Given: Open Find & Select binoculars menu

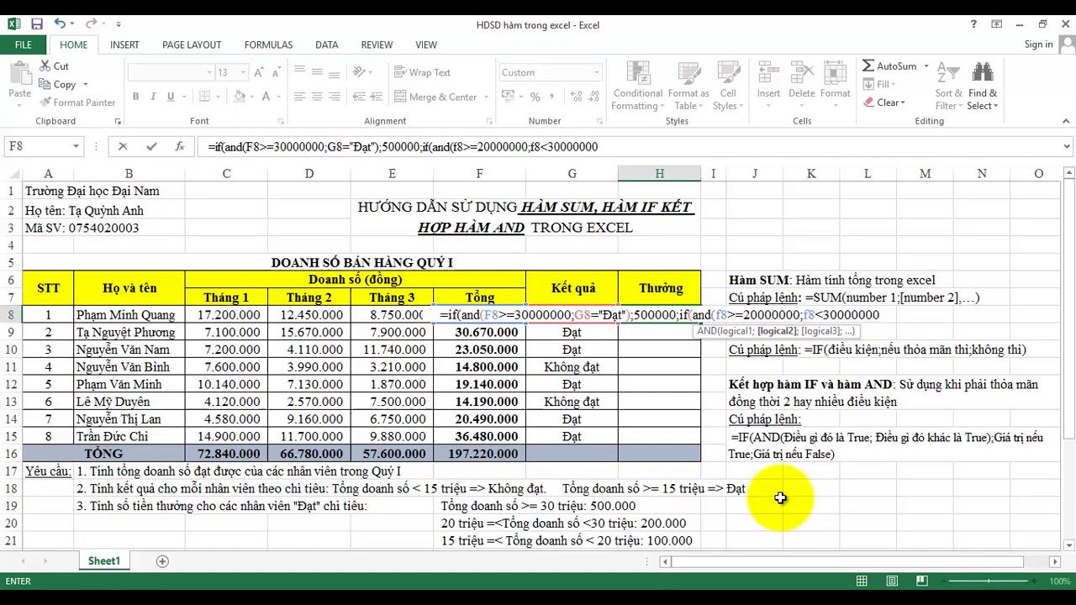Looking at the screenshot, I should coord(983,86).
